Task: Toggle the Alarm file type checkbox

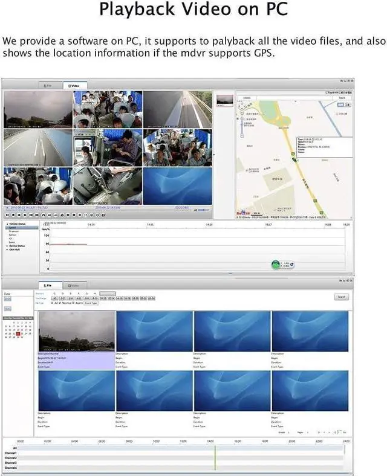Action: pyautogui.click(x=73, y=303)
